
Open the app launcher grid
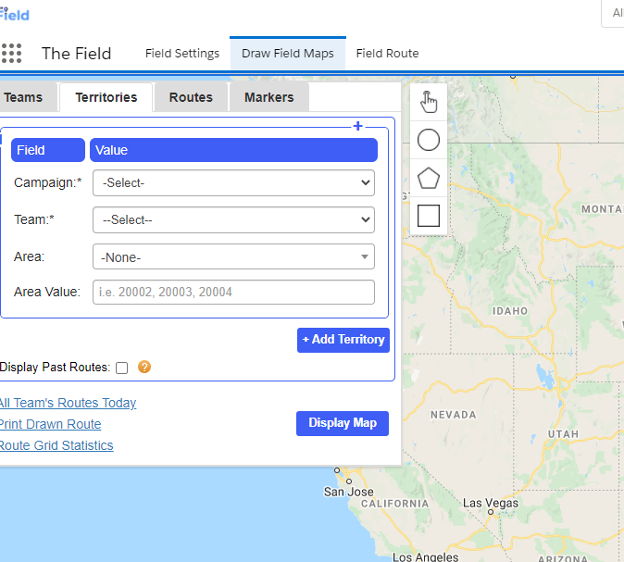[x=11, y=54]
